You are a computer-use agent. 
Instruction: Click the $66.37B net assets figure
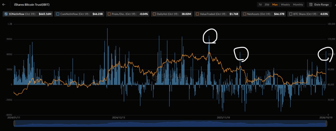click(x=279, y=14)
